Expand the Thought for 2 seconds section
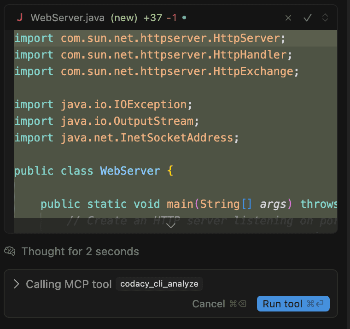The height and width of the screenshot is (329, 350). (80, 252)
